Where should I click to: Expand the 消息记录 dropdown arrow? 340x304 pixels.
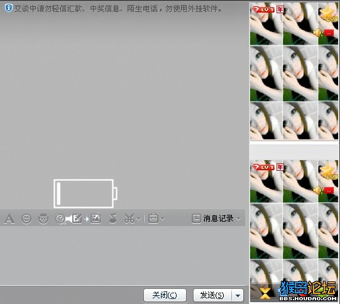[x=239, y=219]
